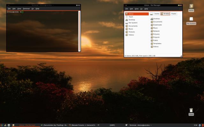
Task: Switch to Terminal taskbar button
Action: tap(139, 125)
